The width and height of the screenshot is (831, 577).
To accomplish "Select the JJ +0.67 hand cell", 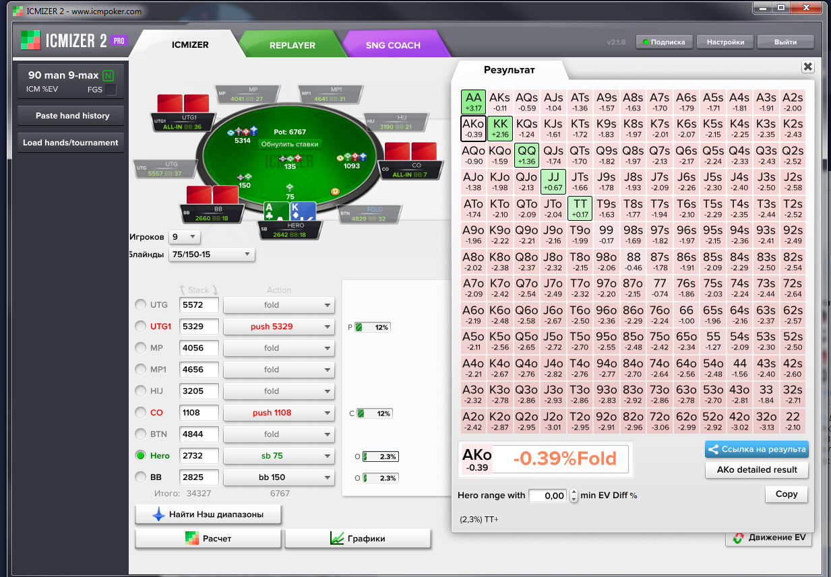I will pyautogui.click(x=553, y=182).
